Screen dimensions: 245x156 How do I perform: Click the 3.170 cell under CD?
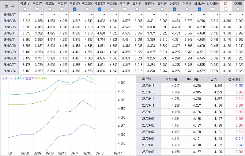pyautogui.click(x=227, y=27)
